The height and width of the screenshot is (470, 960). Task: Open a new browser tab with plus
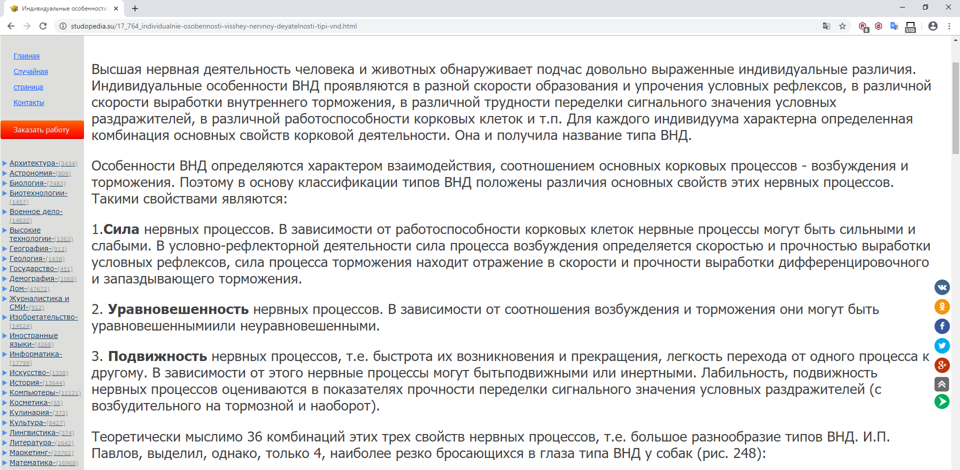[x=135, y=8]
